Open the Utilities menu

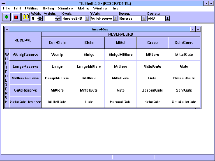coord(32,9)
